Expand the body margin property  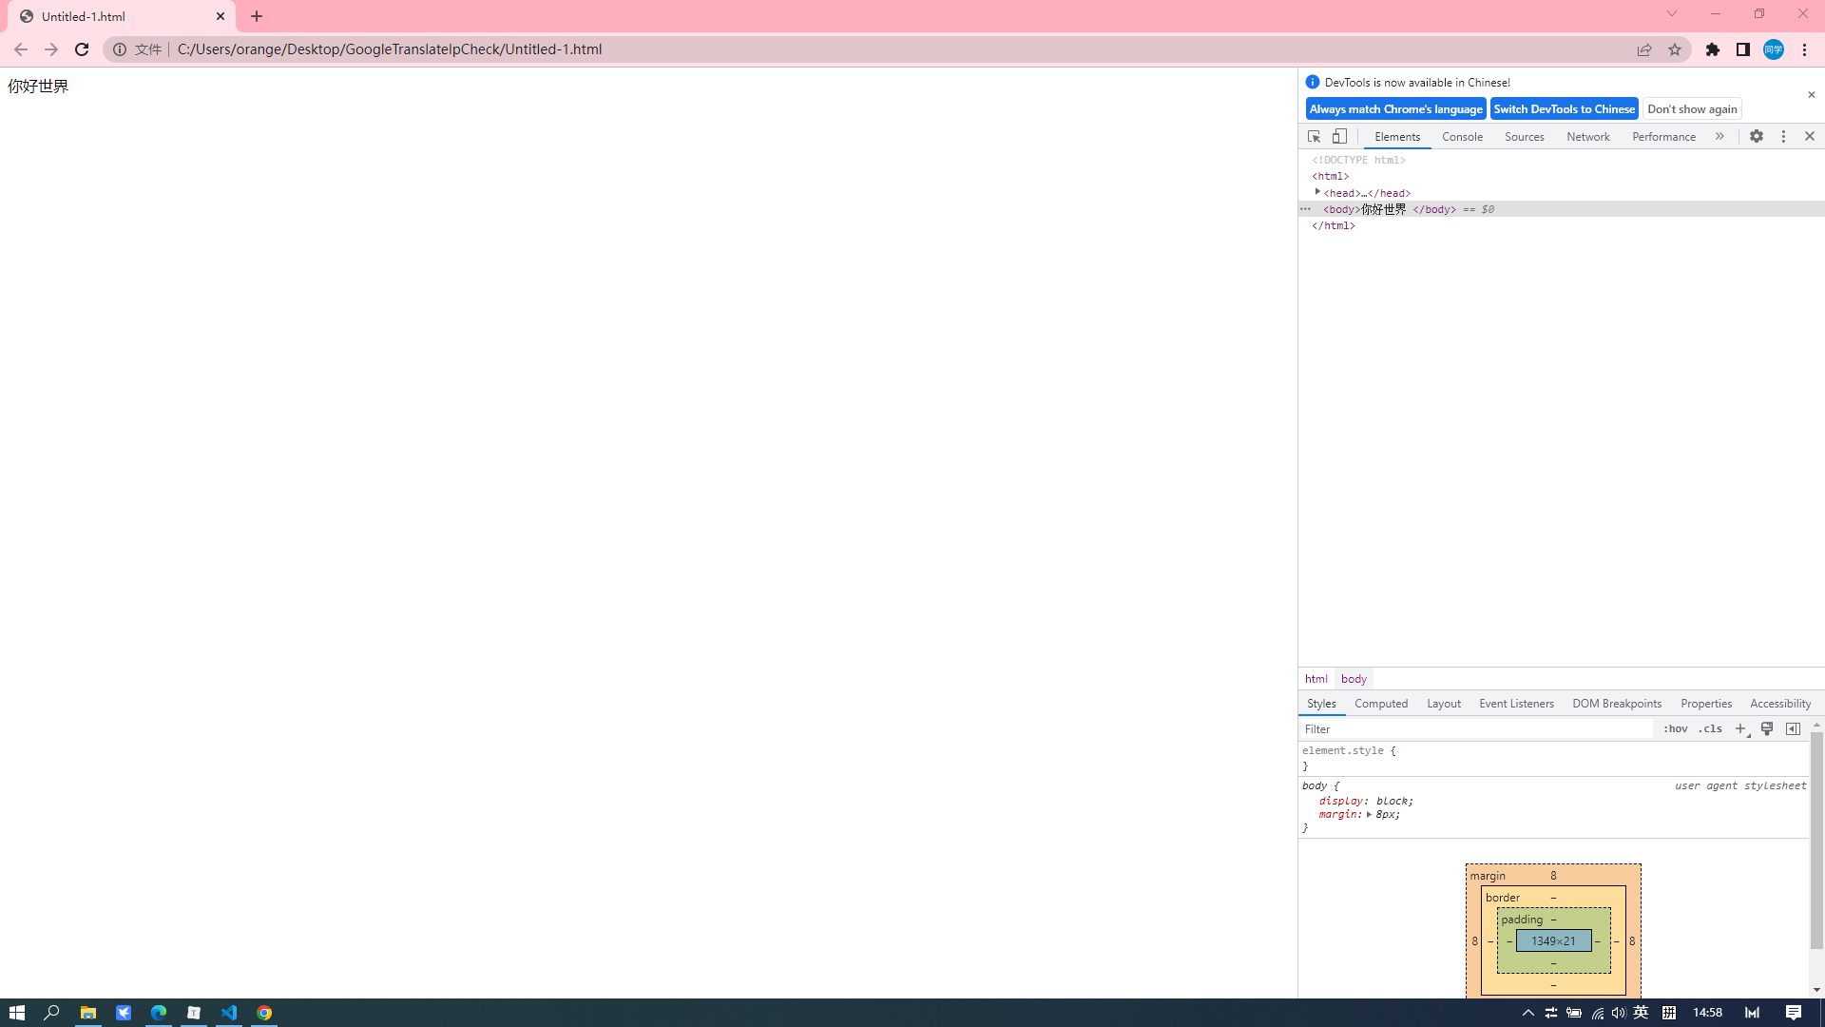point(1368,814)
